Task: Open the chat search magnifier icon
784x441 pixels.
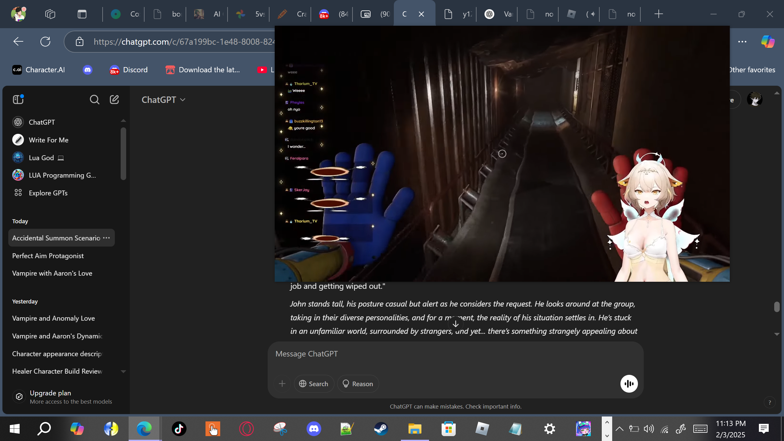Action: click(94, 100)
